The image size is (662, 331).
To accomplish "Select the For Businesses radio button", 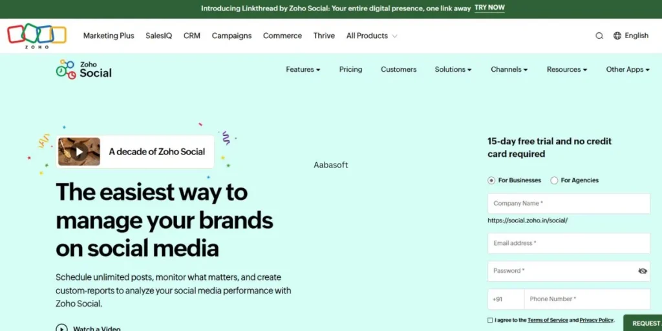I will tap(491, 180).
